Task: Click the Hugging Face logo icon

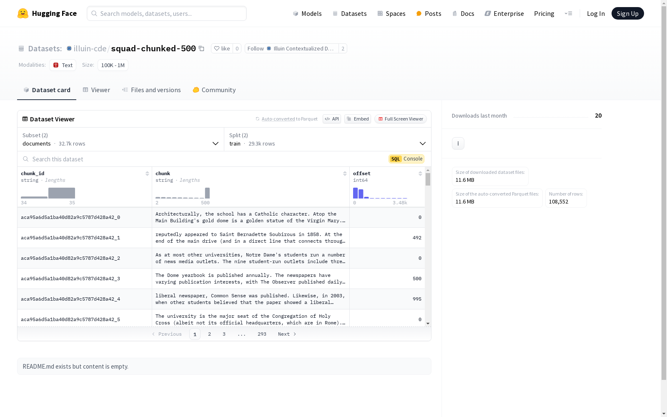Action: pos(23,13)
